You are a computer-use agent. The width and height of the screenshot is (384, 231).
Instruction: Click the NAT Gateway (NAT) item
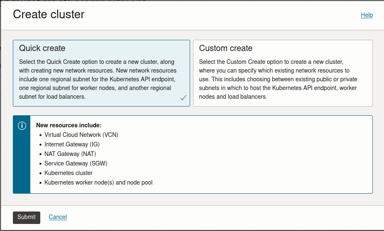(x=70, y=154)
